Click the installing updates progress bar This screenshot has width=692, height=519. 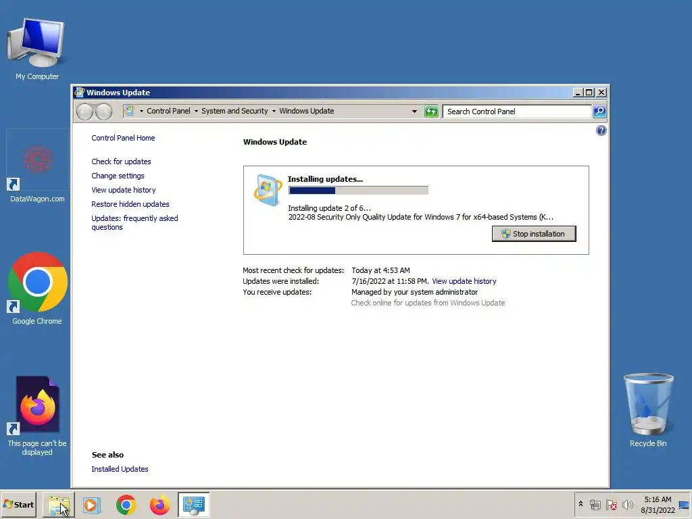point(358,190)
